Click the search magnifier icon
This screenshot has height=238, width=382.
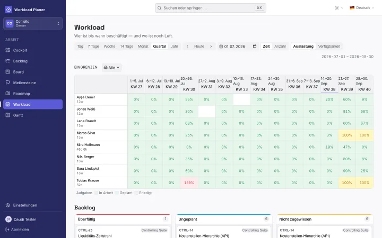point(159,8)
